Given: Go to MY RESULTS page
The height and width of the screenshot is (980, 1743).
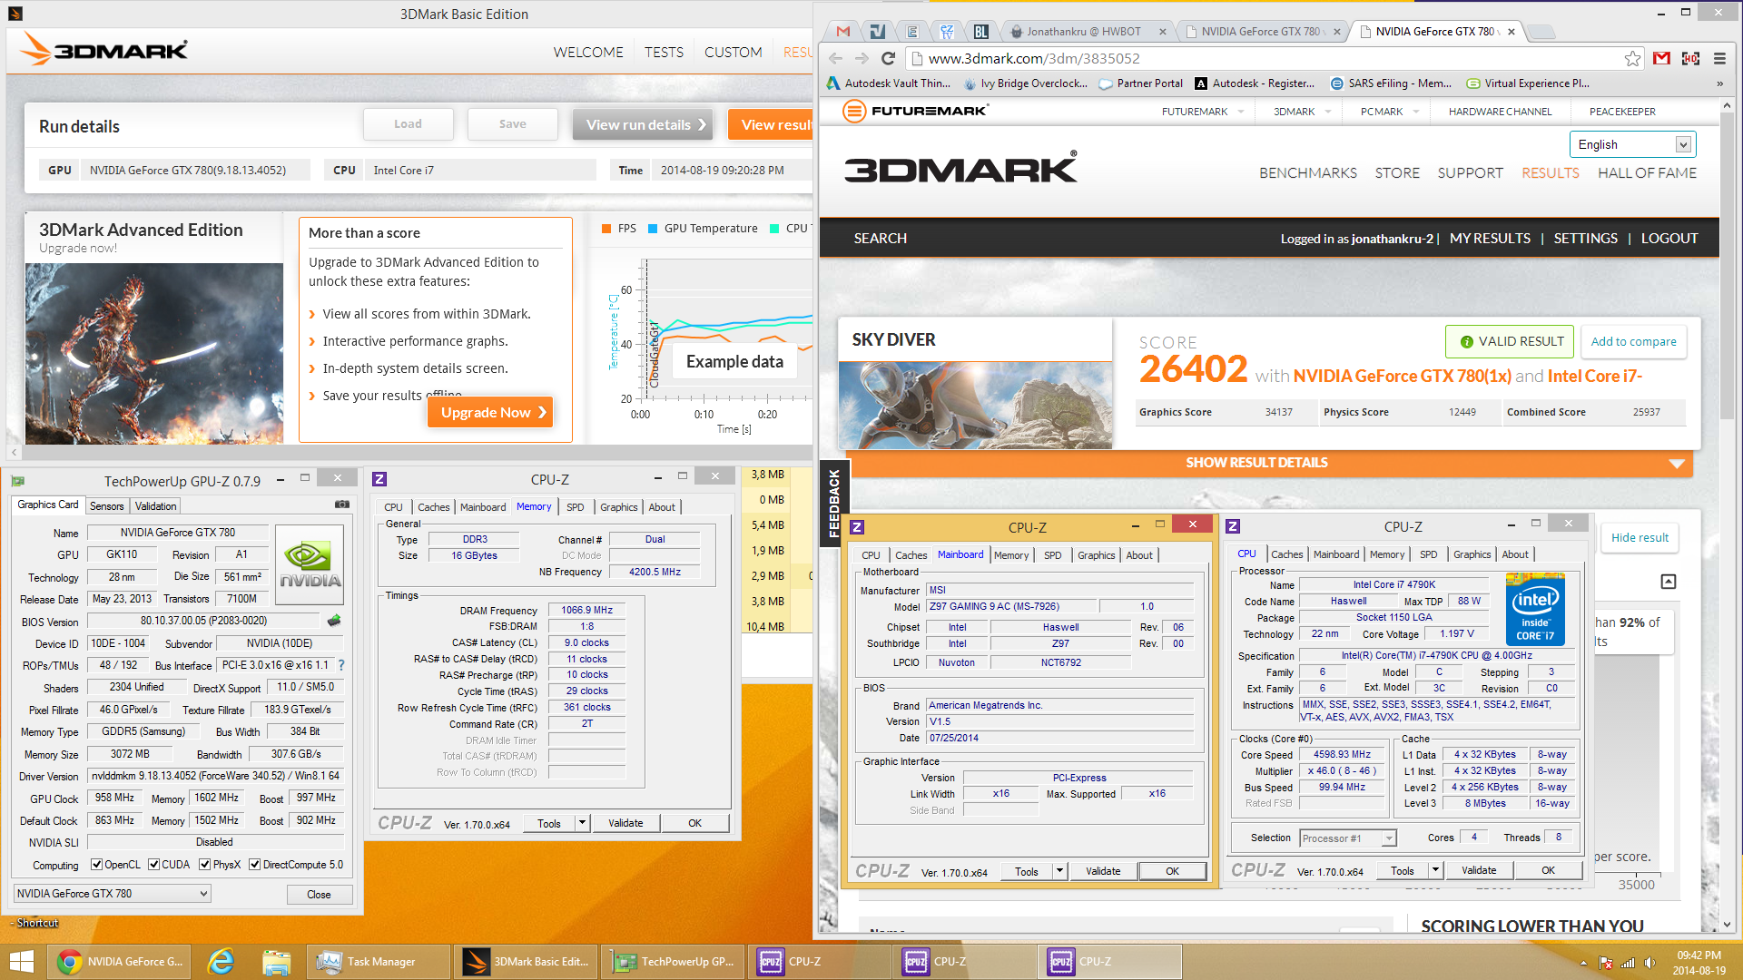Looking at the screenshot, I should 1490,238.
